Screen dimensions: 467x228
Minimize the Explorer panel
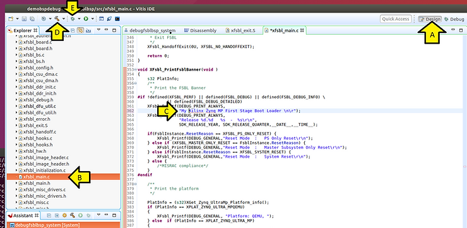tap(106, 30)
